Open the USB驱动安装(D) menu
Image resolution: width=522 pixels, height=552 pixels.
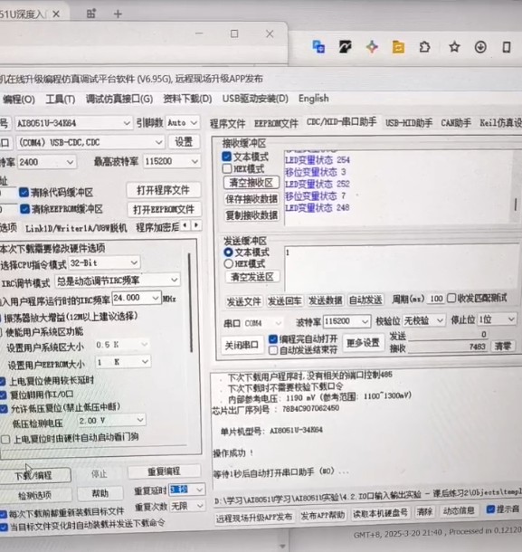[255, 99]
